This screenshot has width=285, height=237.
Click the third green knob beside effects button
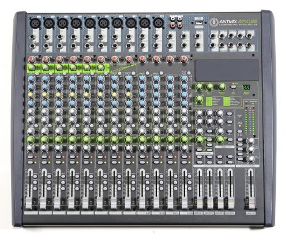(x=222, y=86)
